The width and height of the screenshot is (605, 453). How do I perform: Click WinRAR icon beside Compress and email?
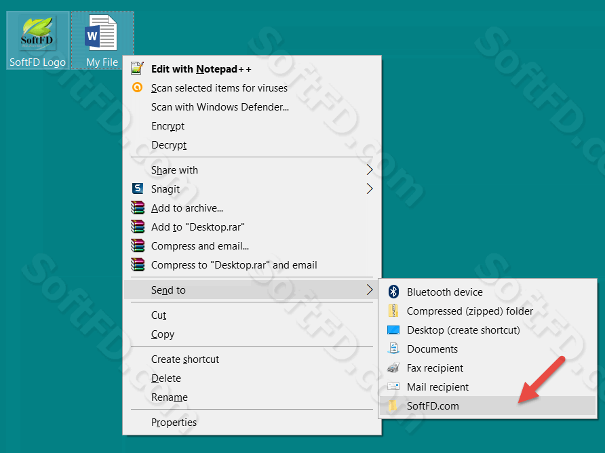pyautogui.click(x=138, y=245)
